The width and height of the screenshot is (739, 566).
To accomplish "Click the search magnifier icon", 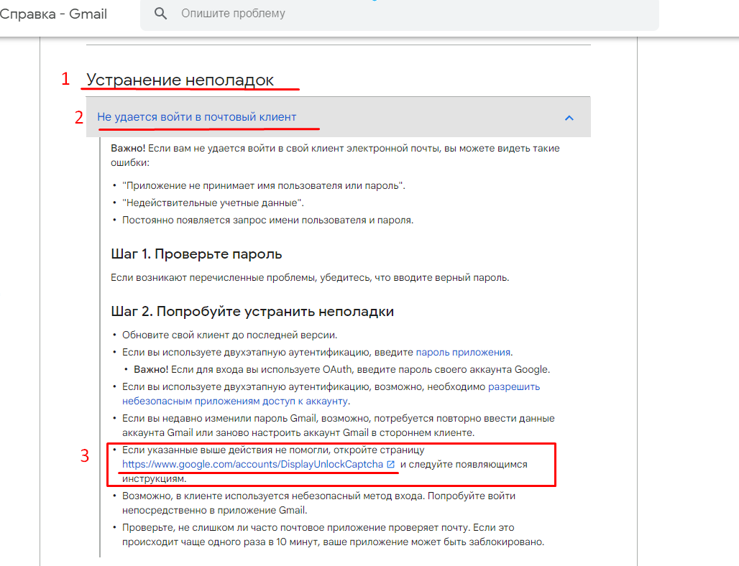I will [161, 14].
